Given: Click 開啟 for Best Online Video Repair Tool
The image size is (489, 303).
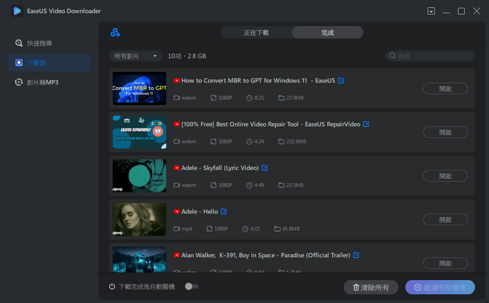Looking at the screenshot, I should (445, 132).
